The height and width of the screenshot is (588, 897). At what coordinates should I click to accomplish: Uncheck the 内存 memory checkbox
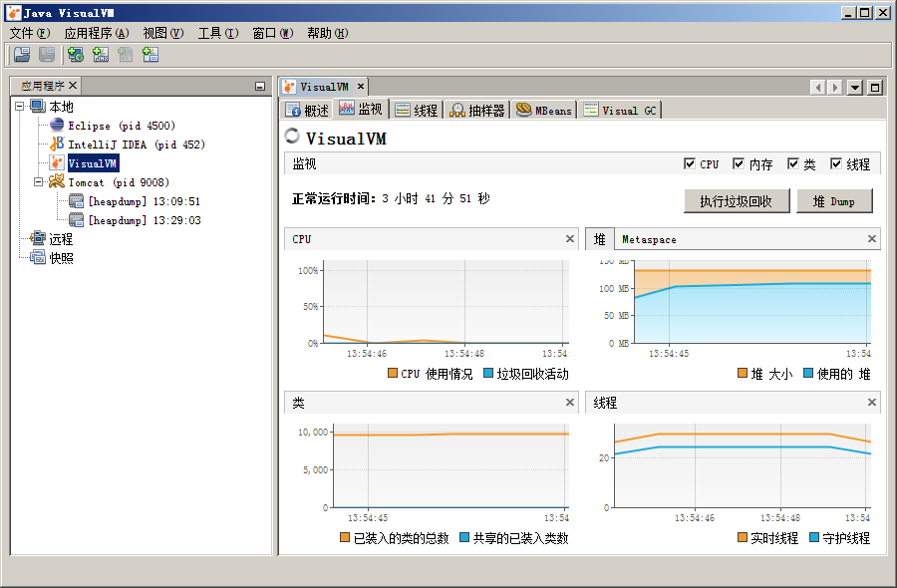pos(739,163)
